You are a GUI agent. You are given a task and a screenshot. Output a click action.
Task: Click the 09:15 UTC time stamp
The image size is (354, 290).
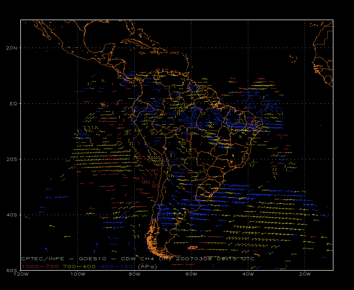click(x=235, y=259)
